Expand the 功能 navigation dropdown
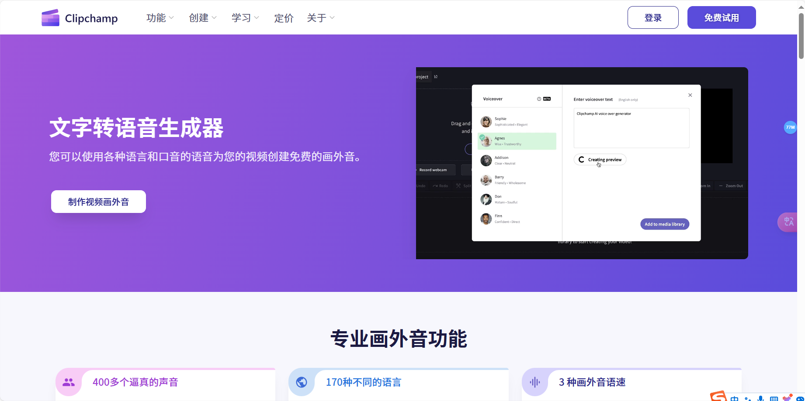The height and width of the screenshot is (401, 805). click(159, 17)
